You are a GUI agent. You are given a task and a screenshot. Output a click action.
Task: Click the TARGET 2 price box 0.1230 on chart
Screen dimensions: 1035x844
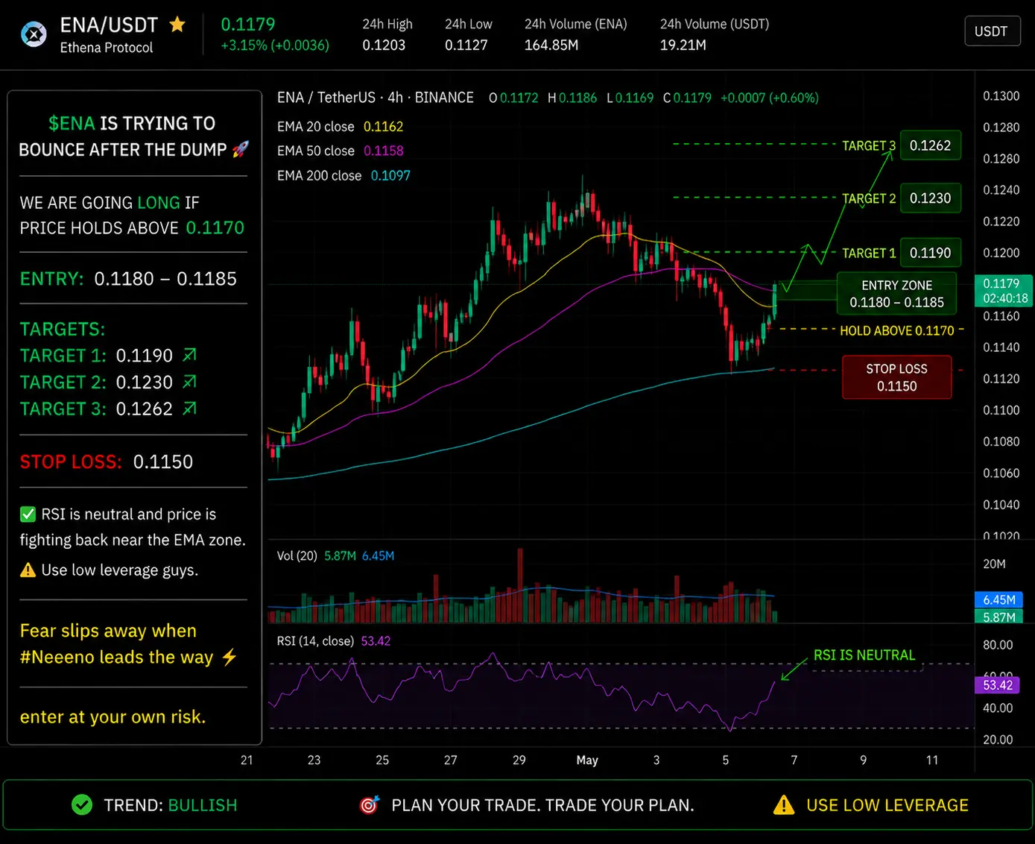click(930, 198)
